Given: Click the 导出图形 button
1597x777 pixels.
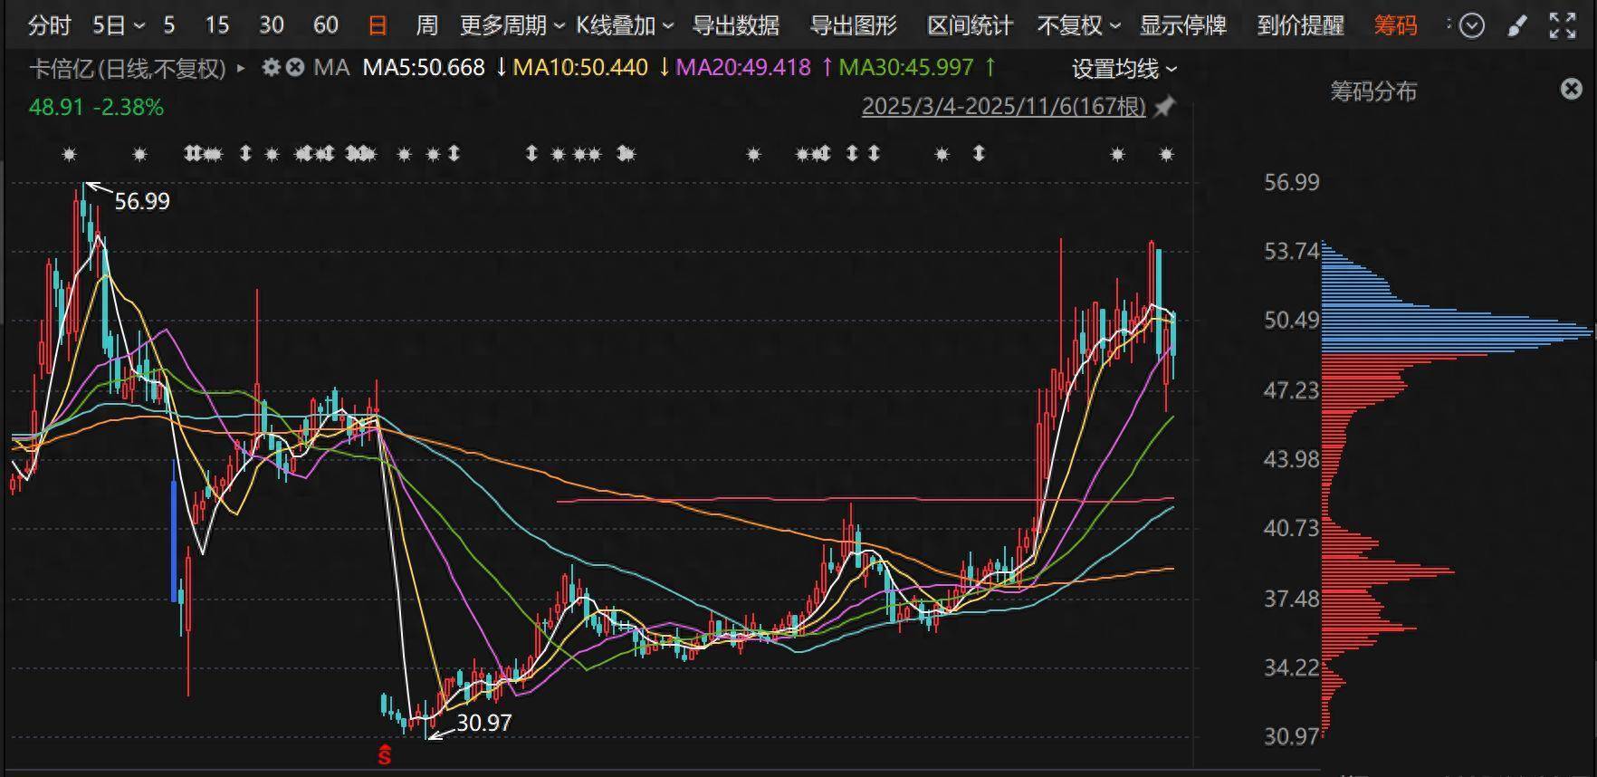Looking at the screenshot, I should pos(853,25).
